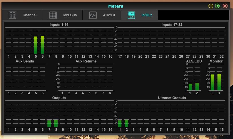This screenshot has height=139, width=233.
Task: Click the "Inputs 17-32" heading
Action: click(x=172, y=25)
